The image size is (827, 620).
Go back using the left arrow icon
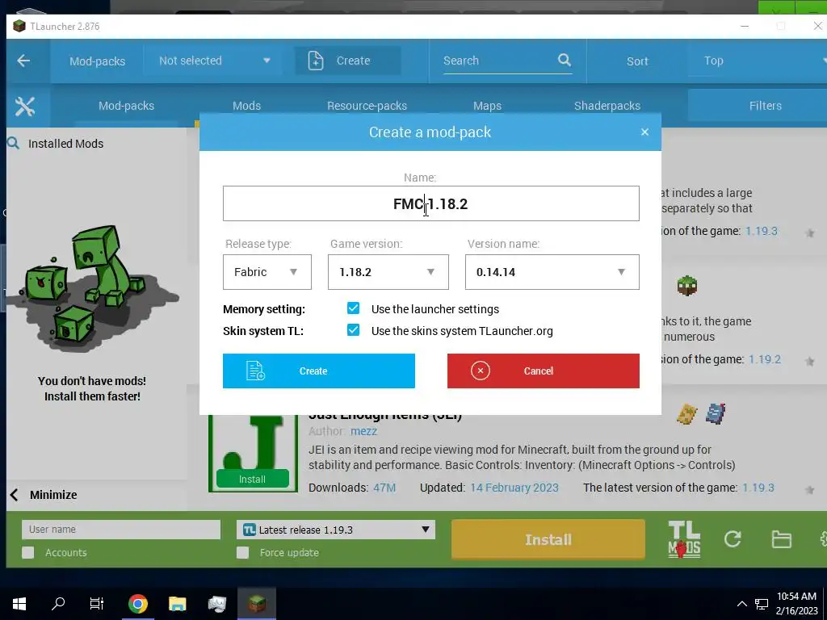click(x=23, y=61)
